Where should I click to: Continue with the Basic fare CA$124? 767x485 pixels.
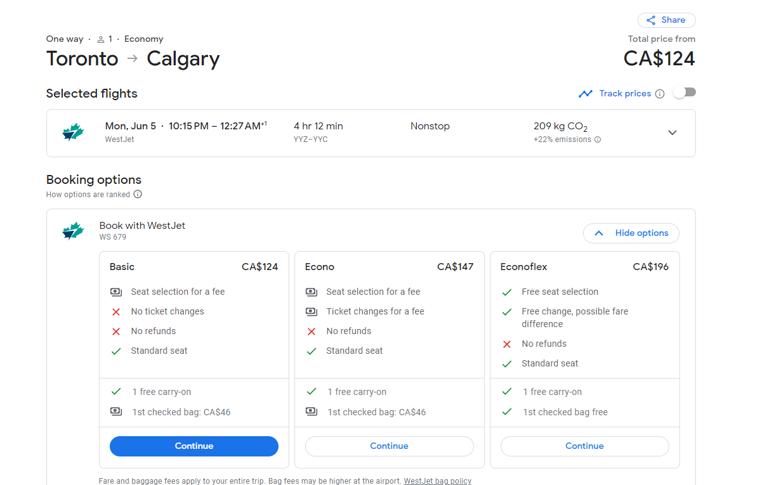[x=194, y=446]
